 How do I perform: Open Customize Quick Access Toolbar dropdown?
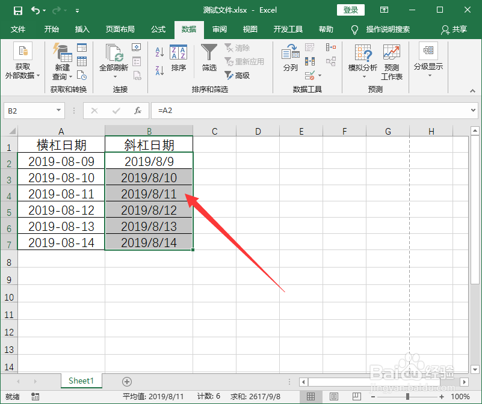pos(77,11)
